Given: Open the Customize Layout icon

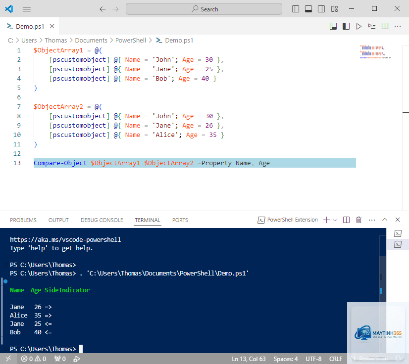Looking at the screenshot, I should click(334, 9).
